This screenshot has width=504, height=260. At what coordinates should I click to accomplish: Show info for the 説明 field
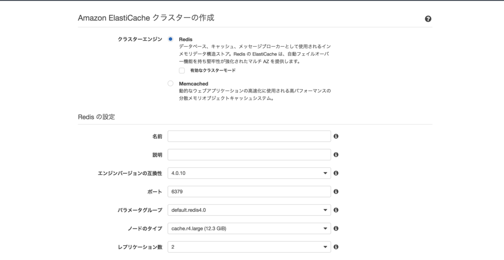coord(336,155)
